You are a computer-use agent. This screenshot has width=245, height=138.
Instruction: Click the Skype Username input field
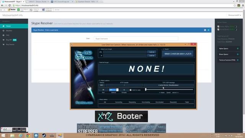(x=136, y=39)
